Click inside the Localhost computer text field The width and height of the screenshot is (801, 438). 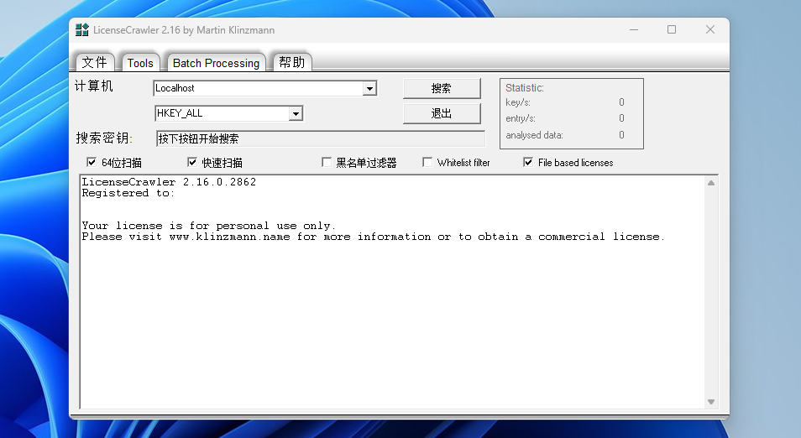(257, 88)
